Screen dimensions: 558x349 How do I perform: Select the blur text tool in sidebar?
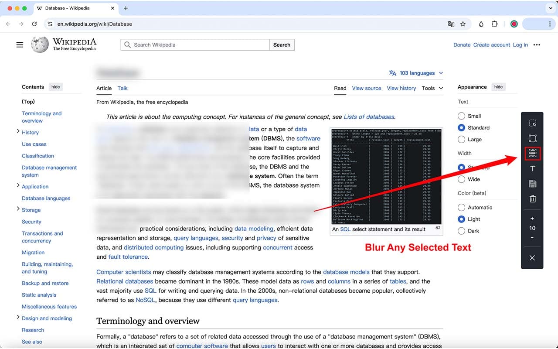pos(532,153)
